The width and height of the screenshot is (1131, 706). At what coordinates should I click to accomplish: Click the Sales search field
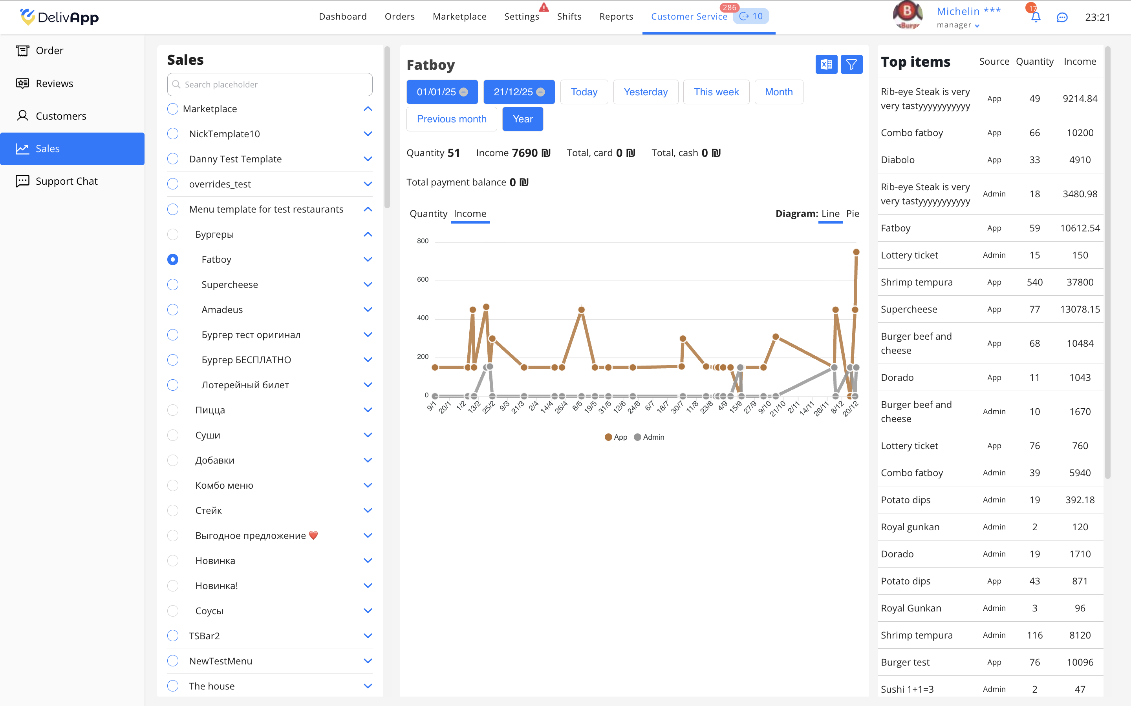(x=270, y=84)
